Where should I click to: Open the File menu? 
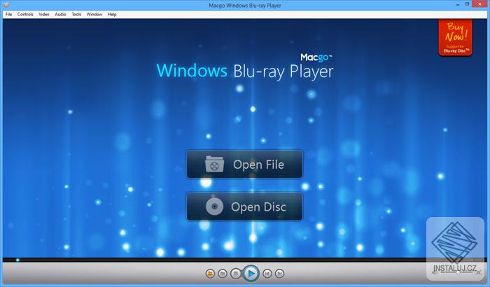[8, 15]
